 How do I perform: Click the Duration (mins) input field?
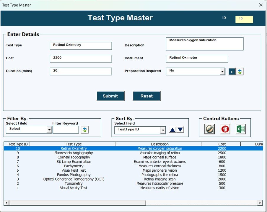click(x=81, y=72)
